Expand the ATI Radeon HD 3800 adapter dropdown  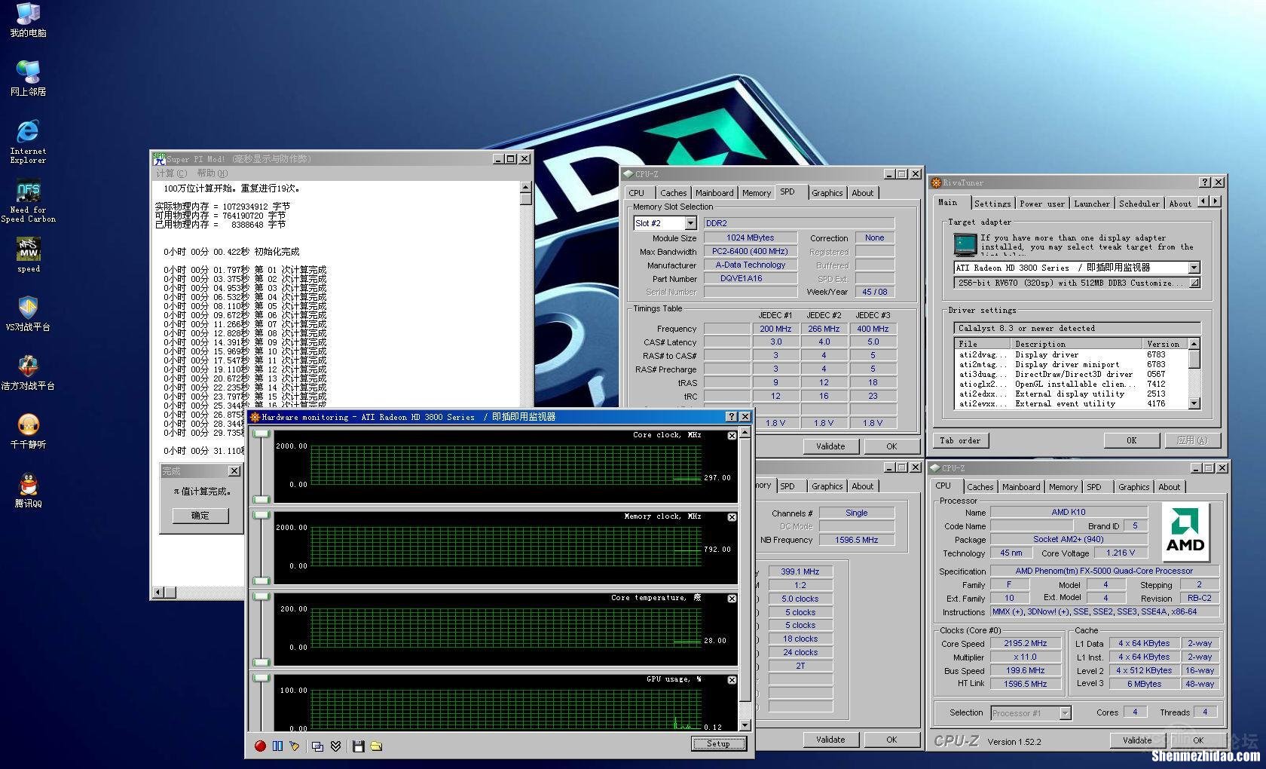point(1194,268)
